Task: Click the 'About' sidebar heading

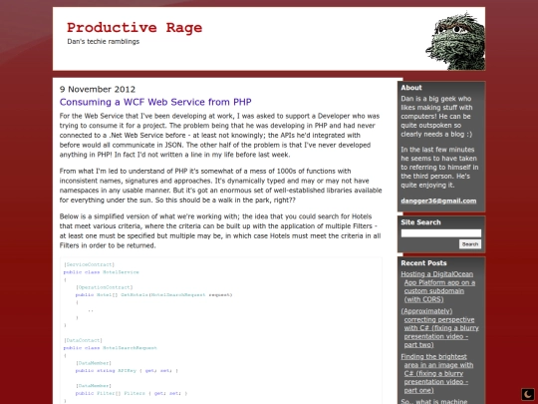Action: (411, 88)
